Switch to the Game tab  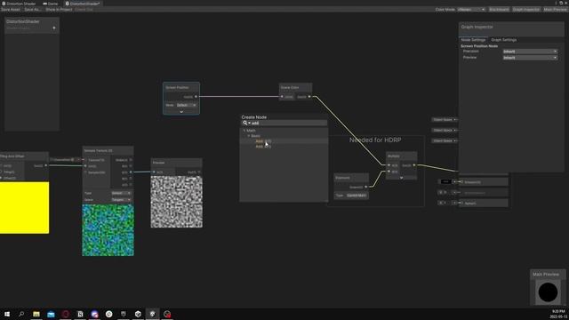tap(51, 4)
